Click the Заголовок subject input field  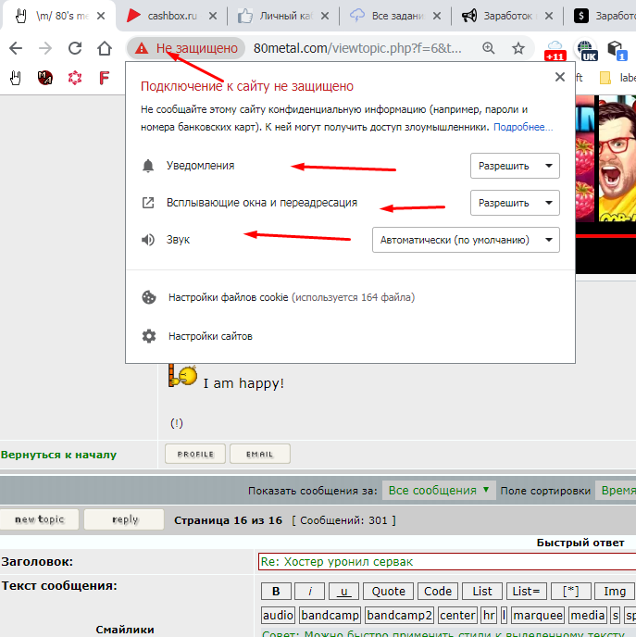(x=447, y=561)
